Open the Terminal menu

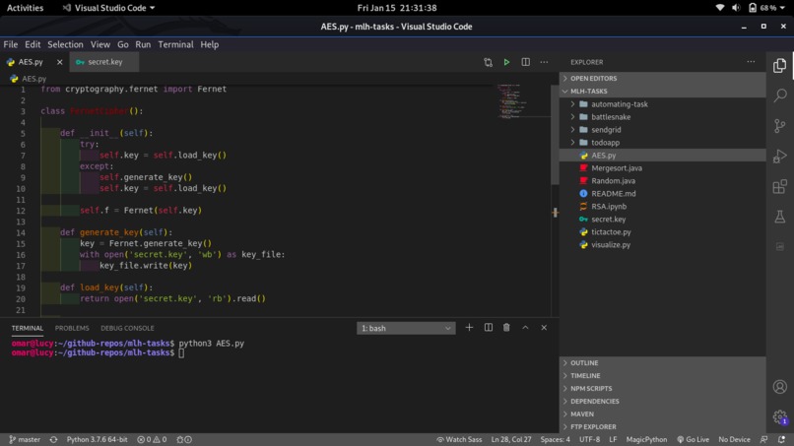[x=175, y=44]
